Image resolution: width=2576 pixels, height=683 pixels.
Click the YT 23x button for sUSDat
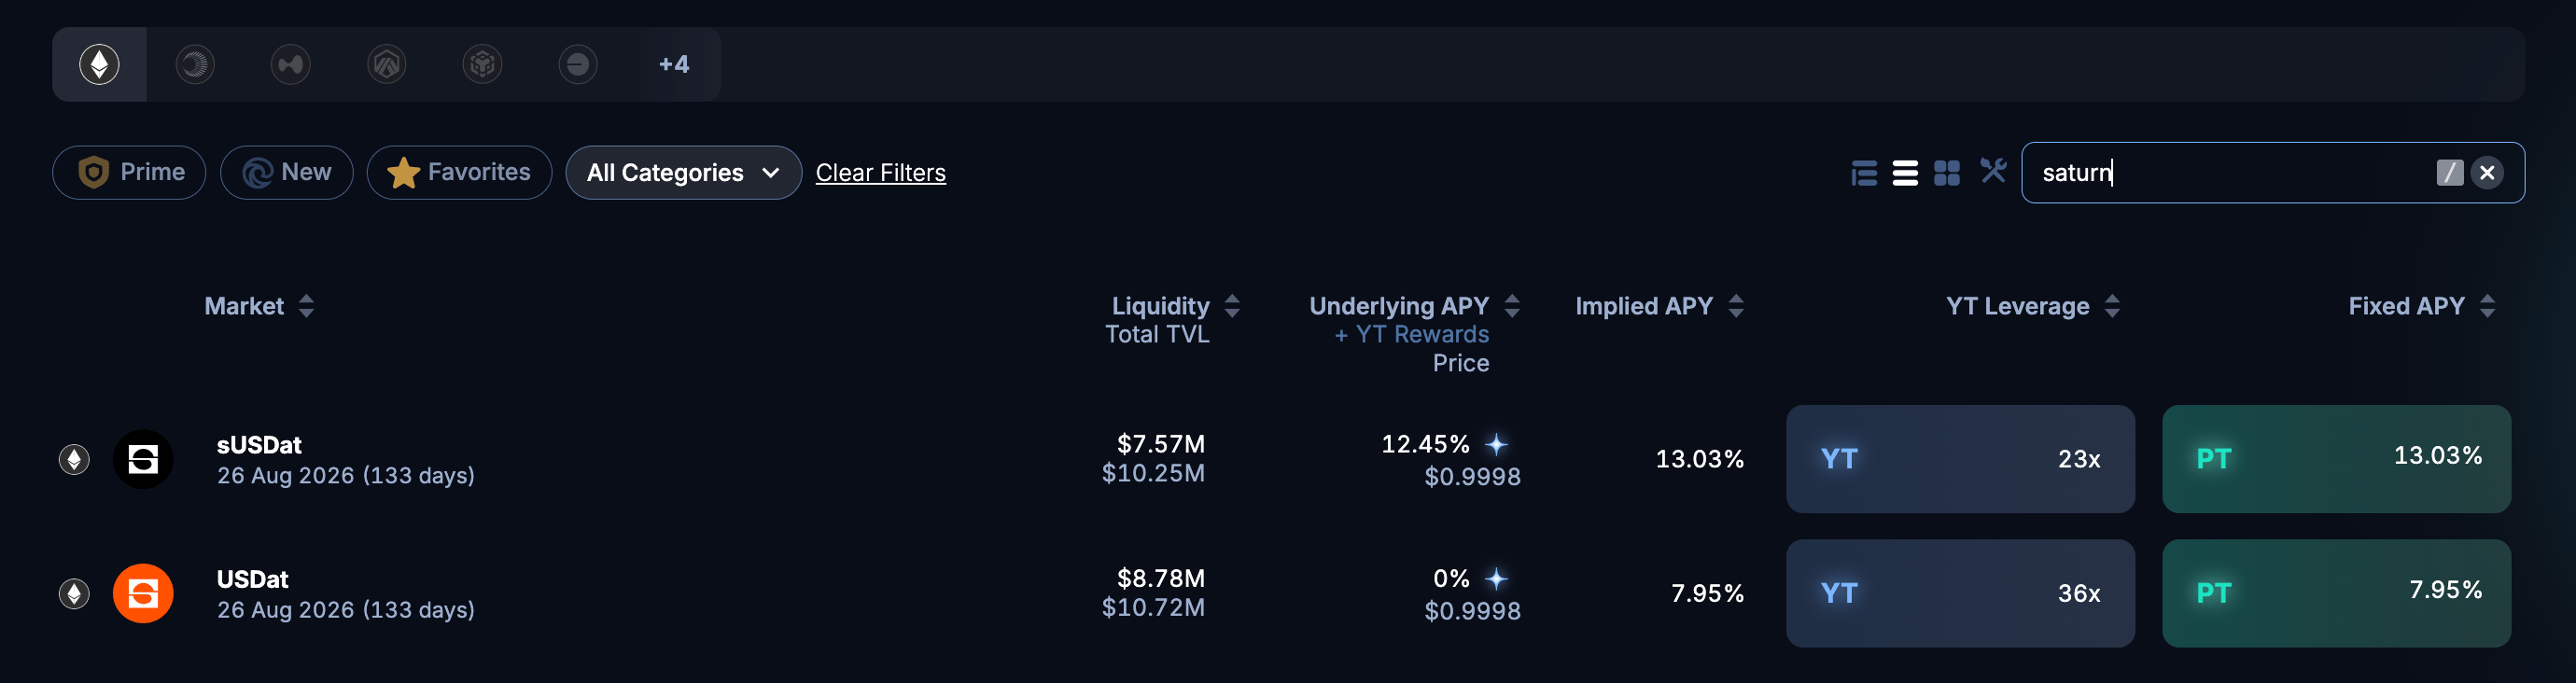(x=1959, y=459)
